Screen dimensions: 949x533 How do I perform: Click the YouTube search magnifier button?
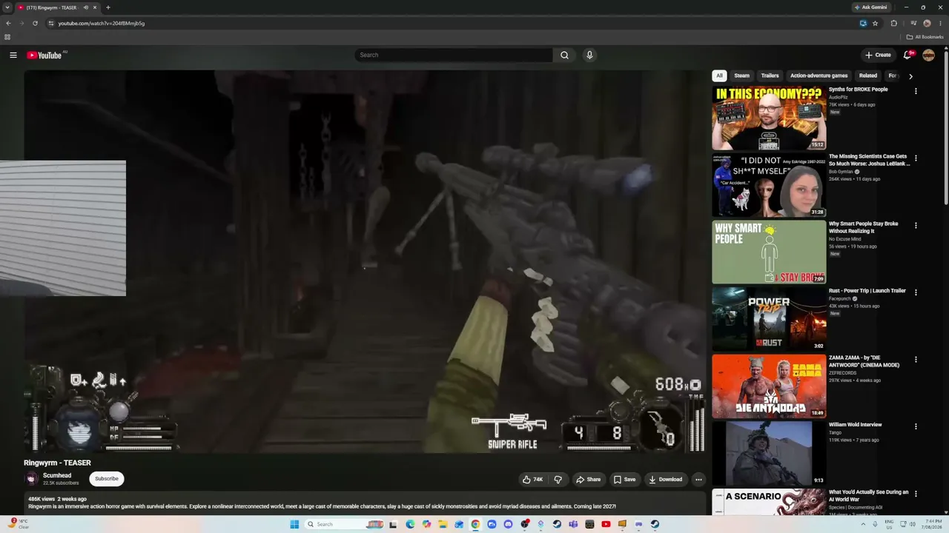pyautogui.click(x=564, y=55)
